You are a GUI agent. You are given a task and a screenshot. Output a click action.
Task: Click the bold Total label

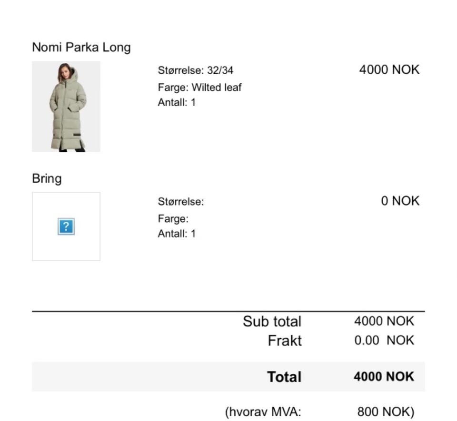(x=284, y=377)
